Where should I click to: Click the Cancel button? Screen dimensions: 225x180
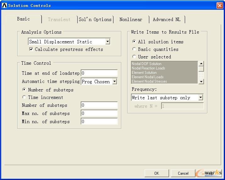click(x=183, y=173)
